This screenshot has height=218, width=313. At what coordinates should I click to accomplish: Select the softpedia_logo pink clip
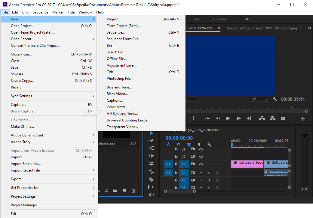tap(247, 164)
